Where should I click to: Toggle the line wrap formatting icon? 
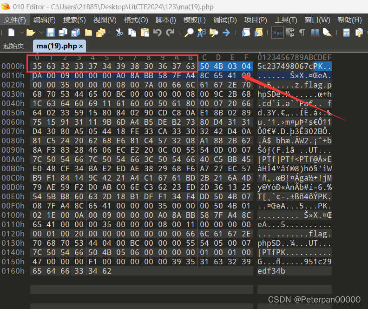[290, 33]
